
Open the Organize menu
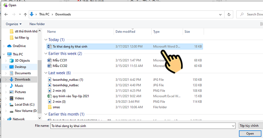pyautogui.click(x=13, y=24)
